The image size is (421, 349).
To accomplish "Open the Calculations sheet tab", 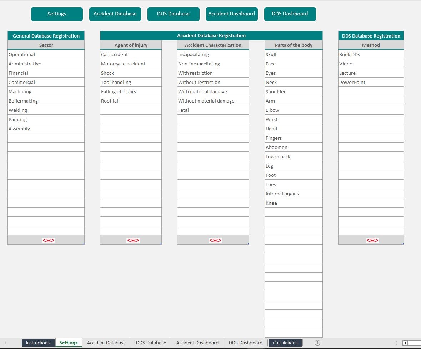I will (285, 343).
